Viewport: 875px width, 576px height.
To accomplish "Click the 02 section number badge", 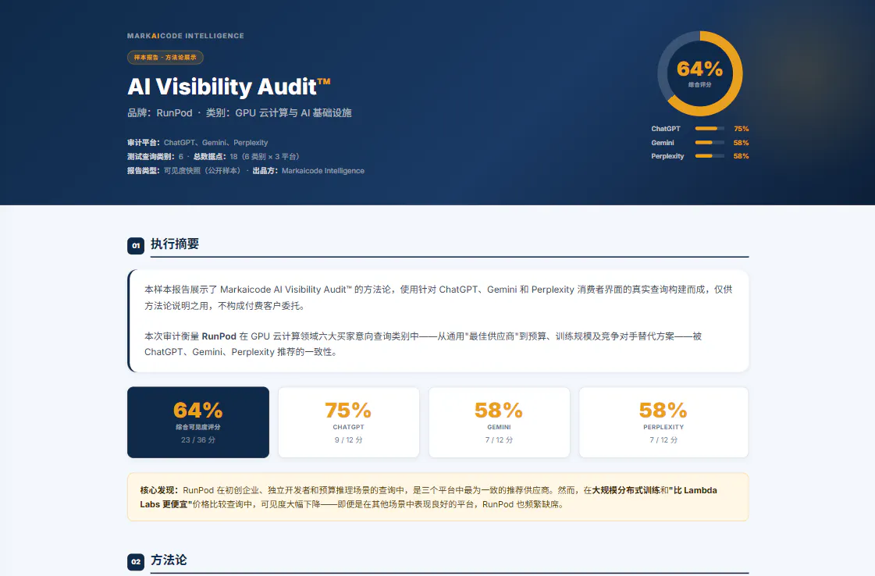I will [136, 561].
